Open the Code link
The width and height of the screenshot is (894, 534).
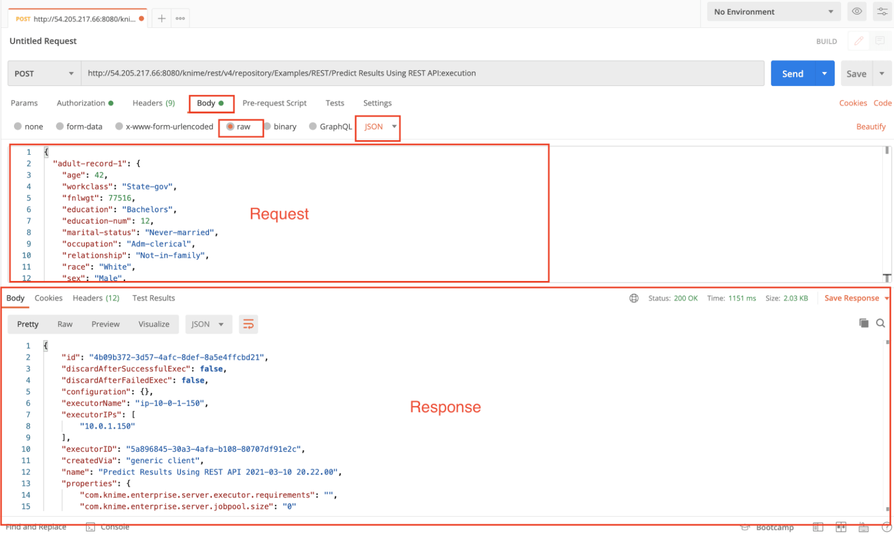click(882, 103)
